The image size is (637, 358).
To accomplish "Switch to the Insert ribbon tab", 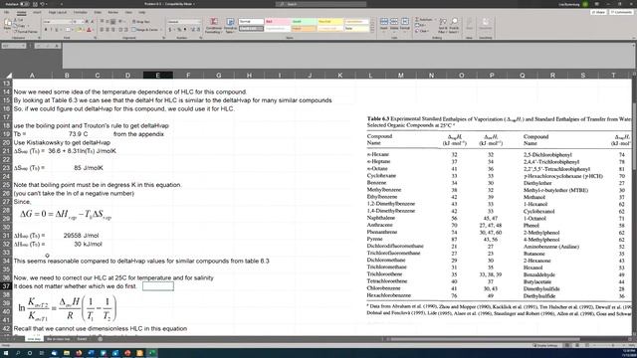I will [37, 13].
